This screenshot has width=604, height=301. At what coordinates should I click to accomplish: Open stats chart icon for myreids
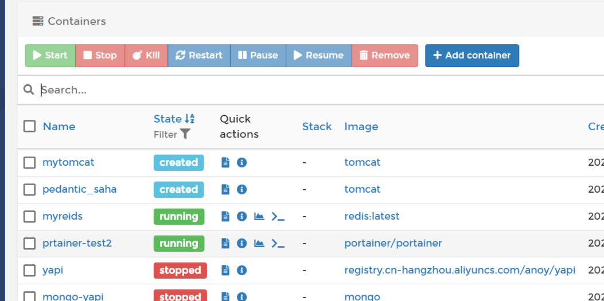coord(259,216)
